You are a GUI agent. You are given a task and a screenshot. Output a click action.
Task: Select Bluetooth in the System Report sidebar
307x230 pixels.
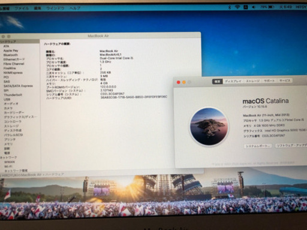11,55
